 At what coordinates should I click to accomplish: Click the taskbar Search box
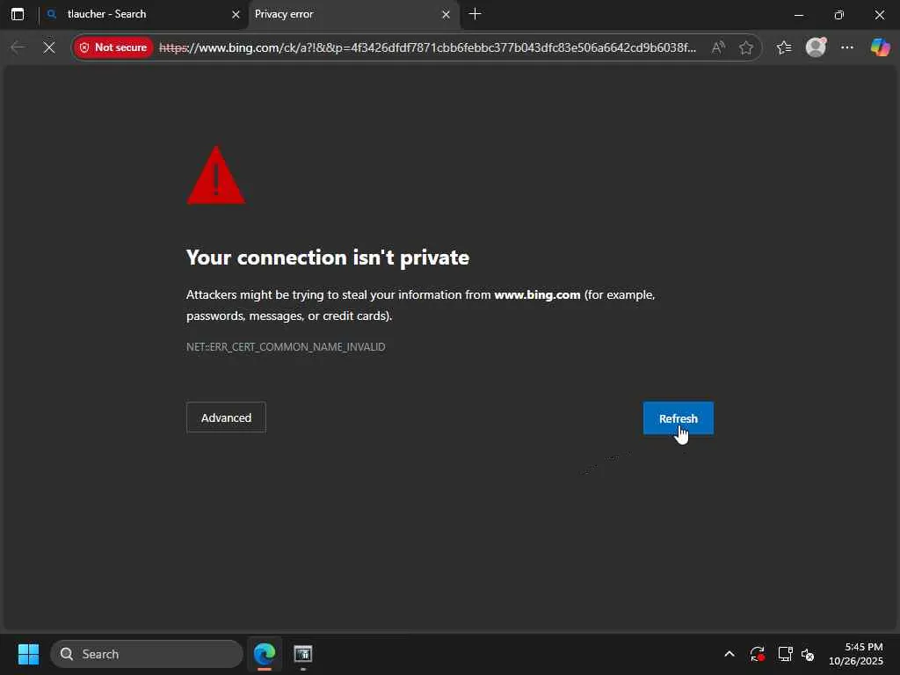(x=147, y=654)
